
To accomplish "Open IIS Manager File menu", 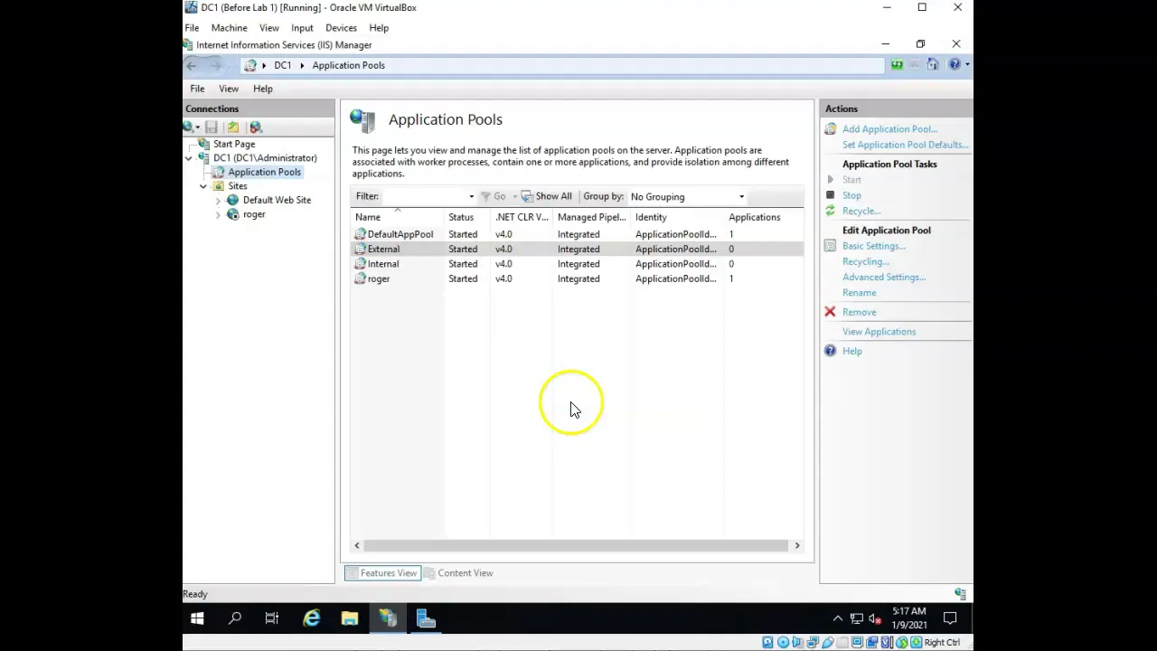I will pos(197,89).
